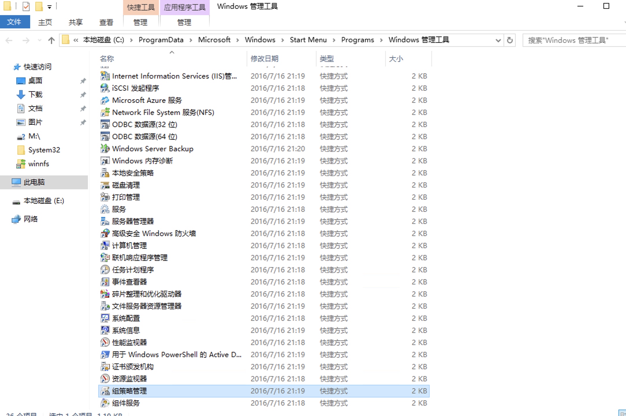Click the 服务 gear icon
626x416 pixels.
(x=105, y=209)
